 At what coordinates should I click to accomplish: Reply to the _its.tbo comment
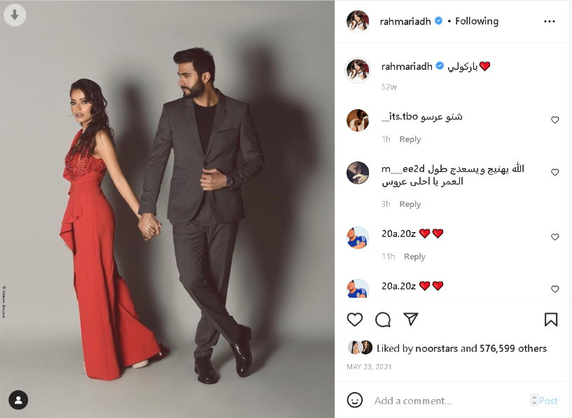pos(410,140)
